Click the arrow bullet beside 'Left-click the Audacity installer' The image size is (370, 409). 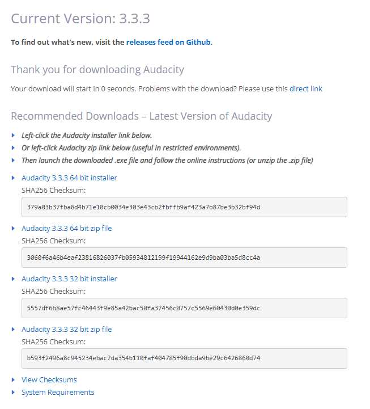tap(14, 136)
